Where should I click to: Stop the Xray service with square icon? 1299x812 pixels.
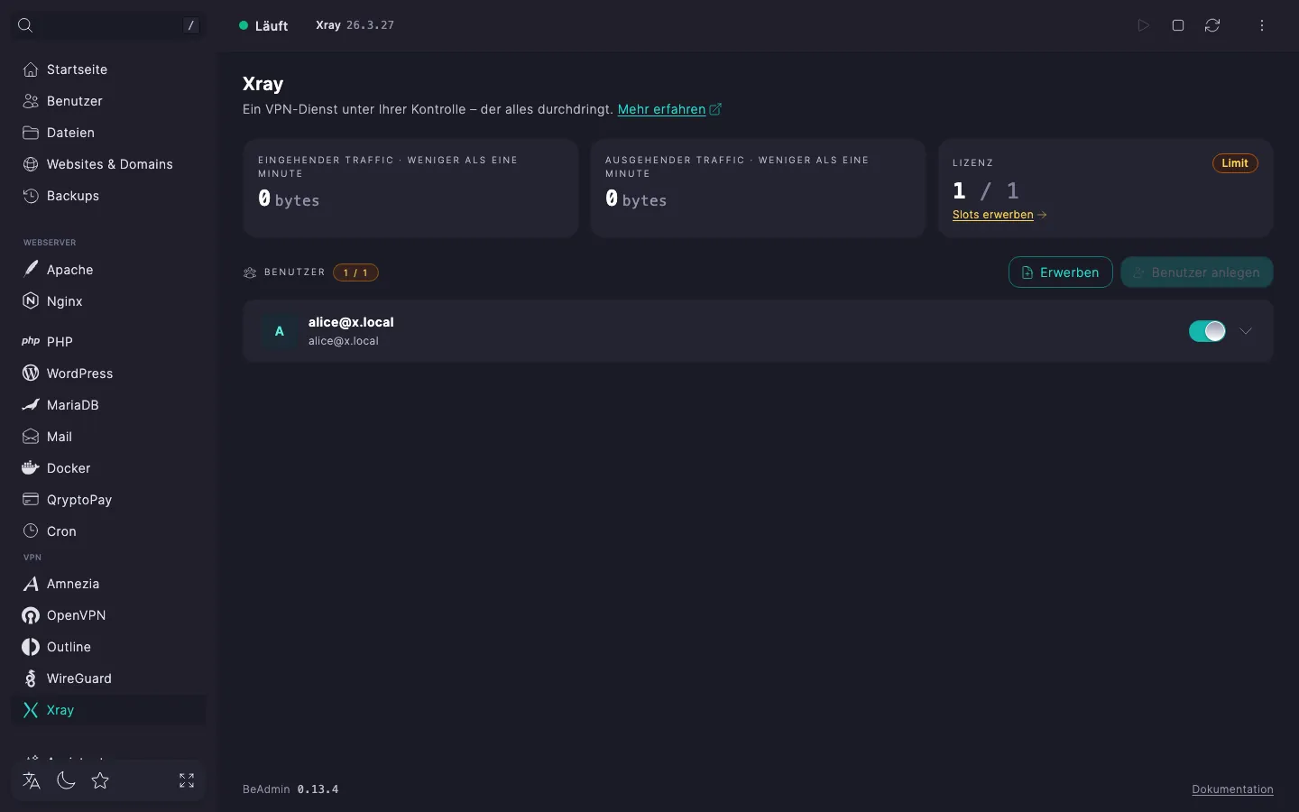pyautogui.click(x=1178, y=25)
